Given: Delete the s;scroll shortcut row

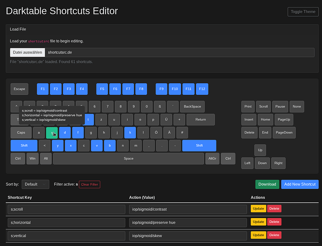Looking at the screenshot, I should coord(274,208).
